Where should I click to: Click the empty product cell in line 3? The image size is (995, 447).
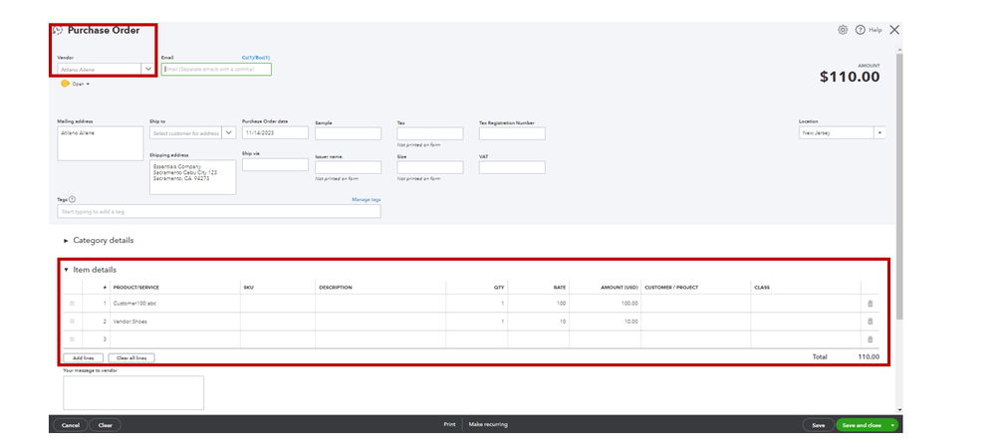coord(175,339)
